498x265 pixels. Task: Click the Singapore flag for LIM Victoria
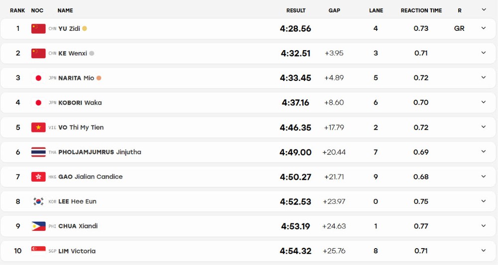[38, 251]
